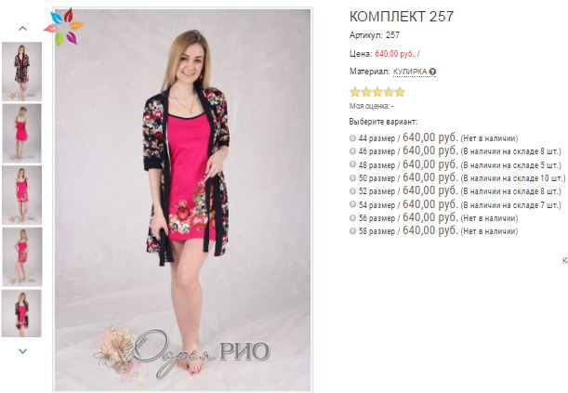Open first thumbnail with floral robe
The width and height of the screenshot is (568, 393).
[x=21, y=72]
